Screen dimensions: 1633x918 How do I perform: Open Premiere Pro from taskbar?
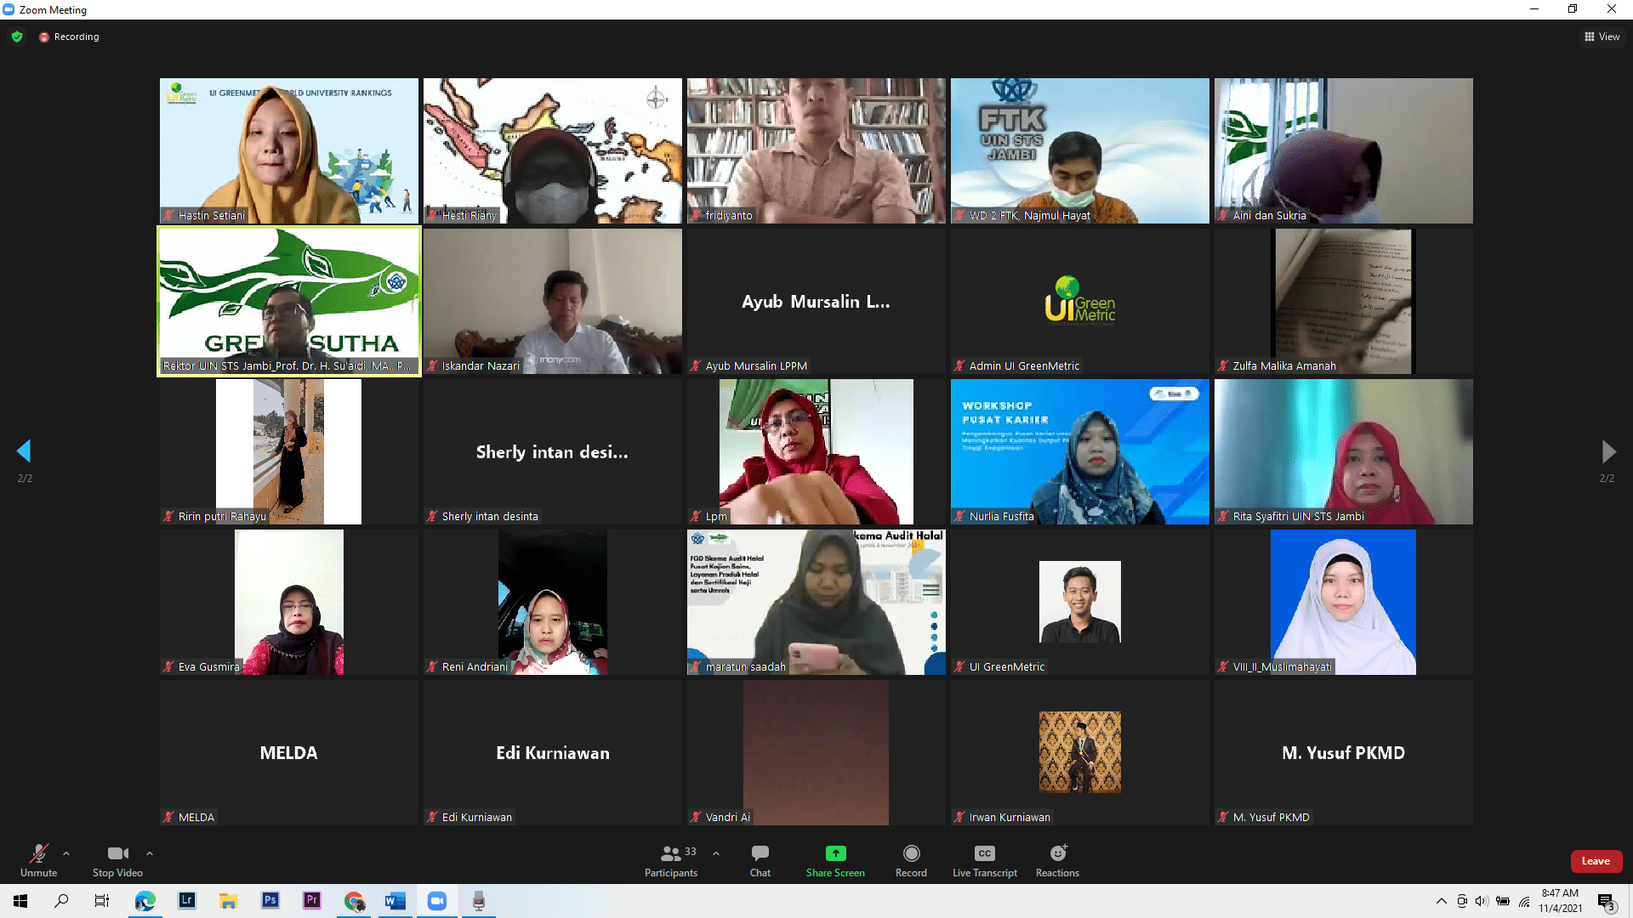click(x=311, y=901)
